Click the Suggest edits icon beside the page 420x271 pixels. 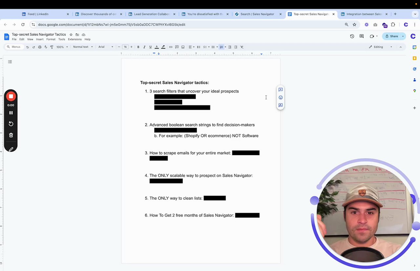click(281, 105)
